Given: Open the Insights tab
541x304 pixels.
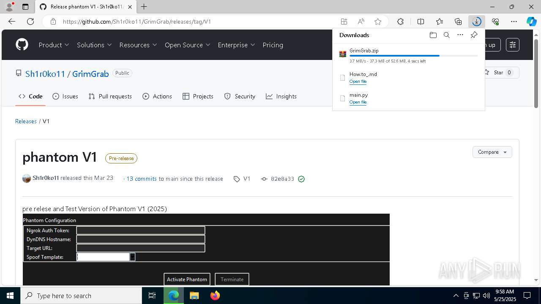Looking at the screenshot, I should click(x=281, y=96).
